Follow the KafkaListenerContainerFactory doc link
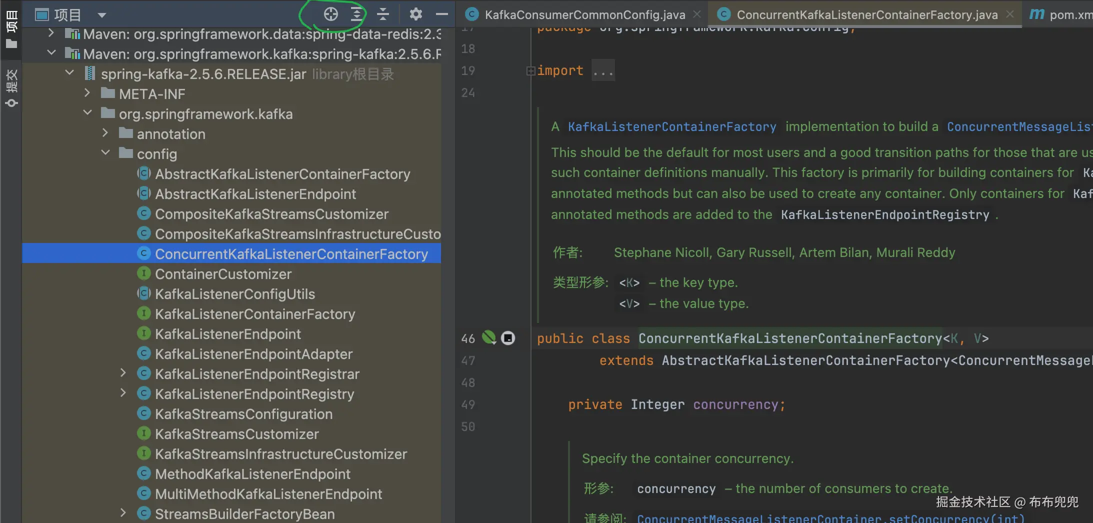The image size is (1093, 523). click(671, 127)
